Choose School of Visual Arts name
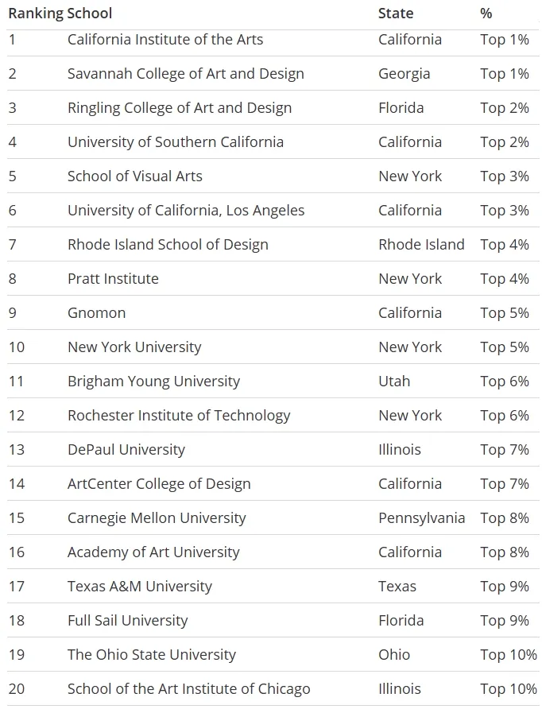This screenshot has height=709, width=542. click(x=135, y=176)
